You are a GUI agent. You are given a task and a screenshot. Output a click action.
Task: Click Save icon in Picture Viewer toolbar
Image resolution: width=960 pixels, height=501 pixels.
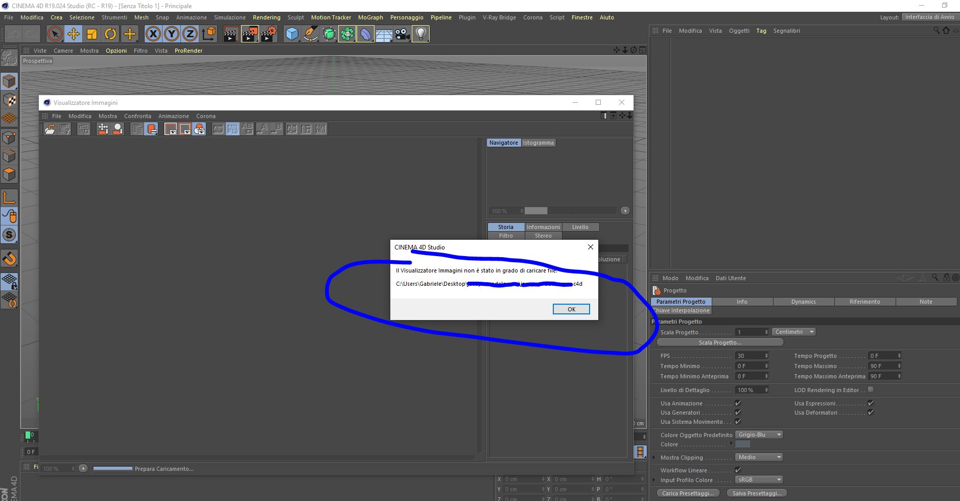pyautogui.click(x=64, y=129)
